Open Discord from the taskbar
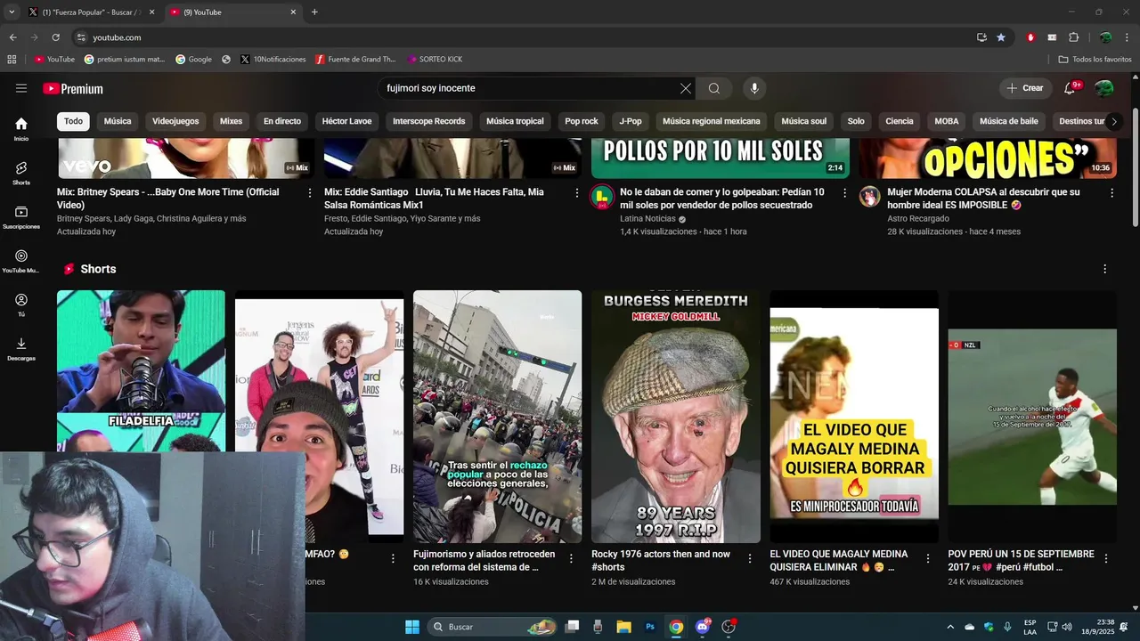This screenshot has width=1140, height=641. pos(703,627)
